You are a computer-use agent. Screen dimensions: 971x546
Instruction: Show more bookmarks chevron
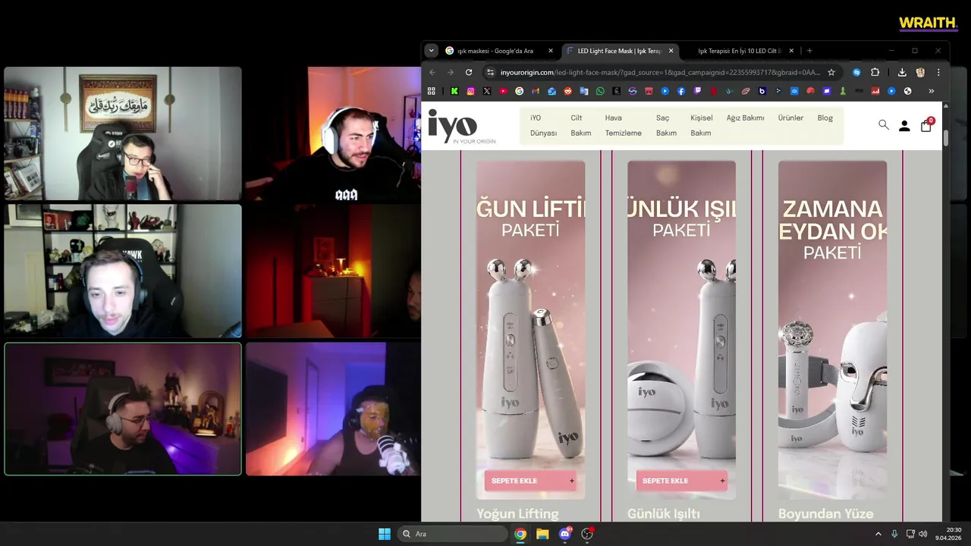tap(931, 91)
